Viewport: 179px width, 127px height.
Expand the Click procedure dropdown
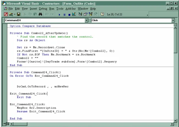173,20
